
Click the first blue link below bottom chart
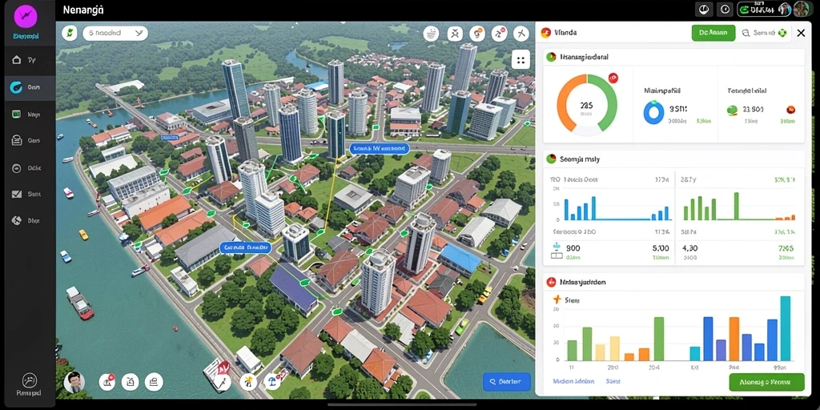click(x=573, y=381)
